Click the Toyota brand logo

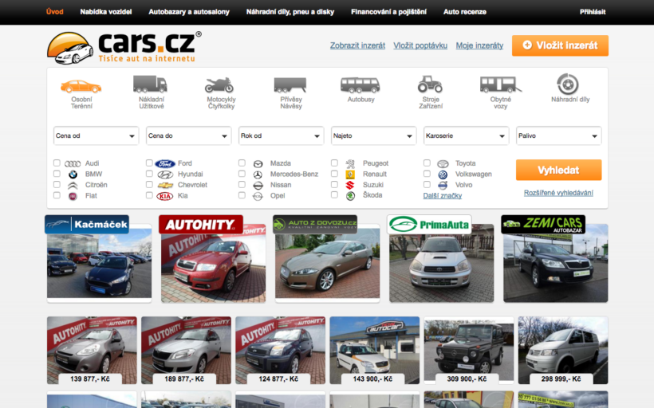[443, 164]
